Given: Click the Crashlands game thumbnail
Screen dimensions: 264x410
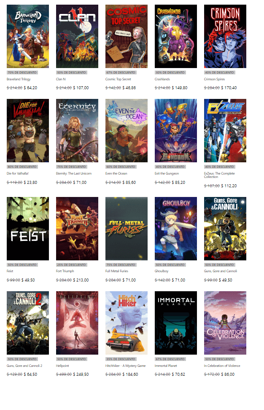Looking at the screenshot, I should pos(175,36).
